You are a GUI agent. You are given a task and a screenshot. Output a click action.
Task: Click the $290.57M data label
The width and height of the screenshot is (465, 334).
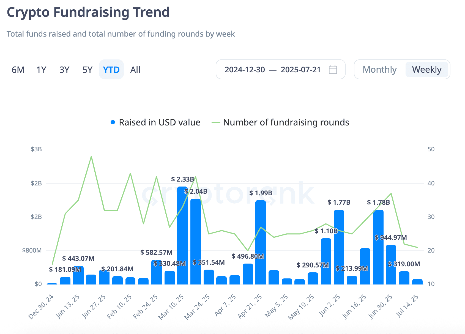point(313,265)
